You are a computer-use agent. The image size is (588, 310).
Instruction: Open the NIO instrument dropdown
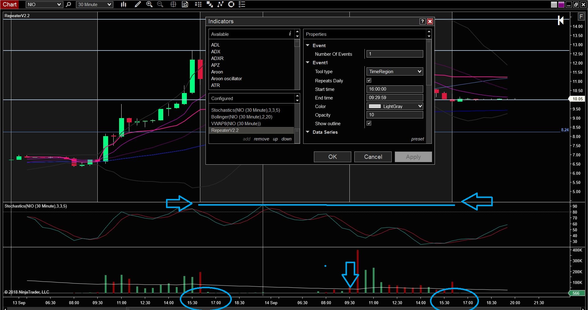tap(44, 5)
